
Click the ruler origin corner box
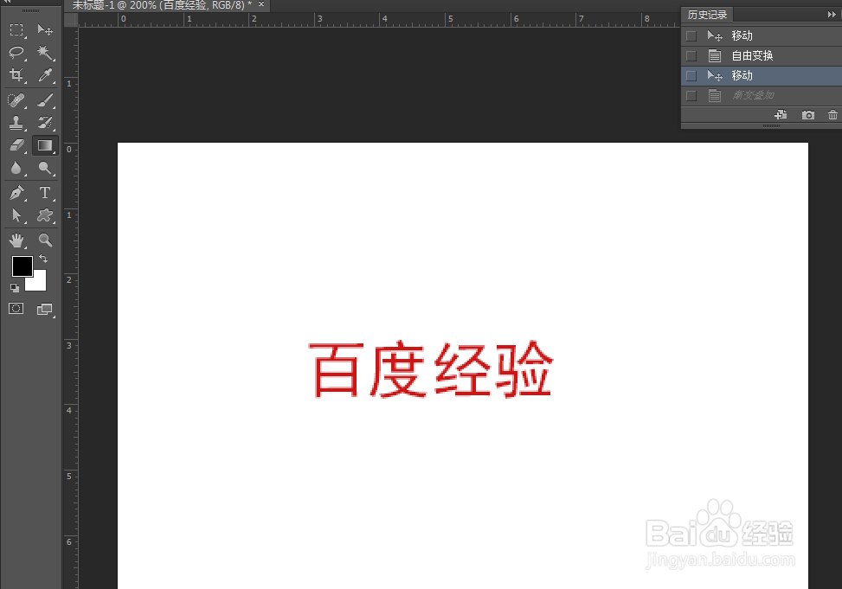click(71, 20)
